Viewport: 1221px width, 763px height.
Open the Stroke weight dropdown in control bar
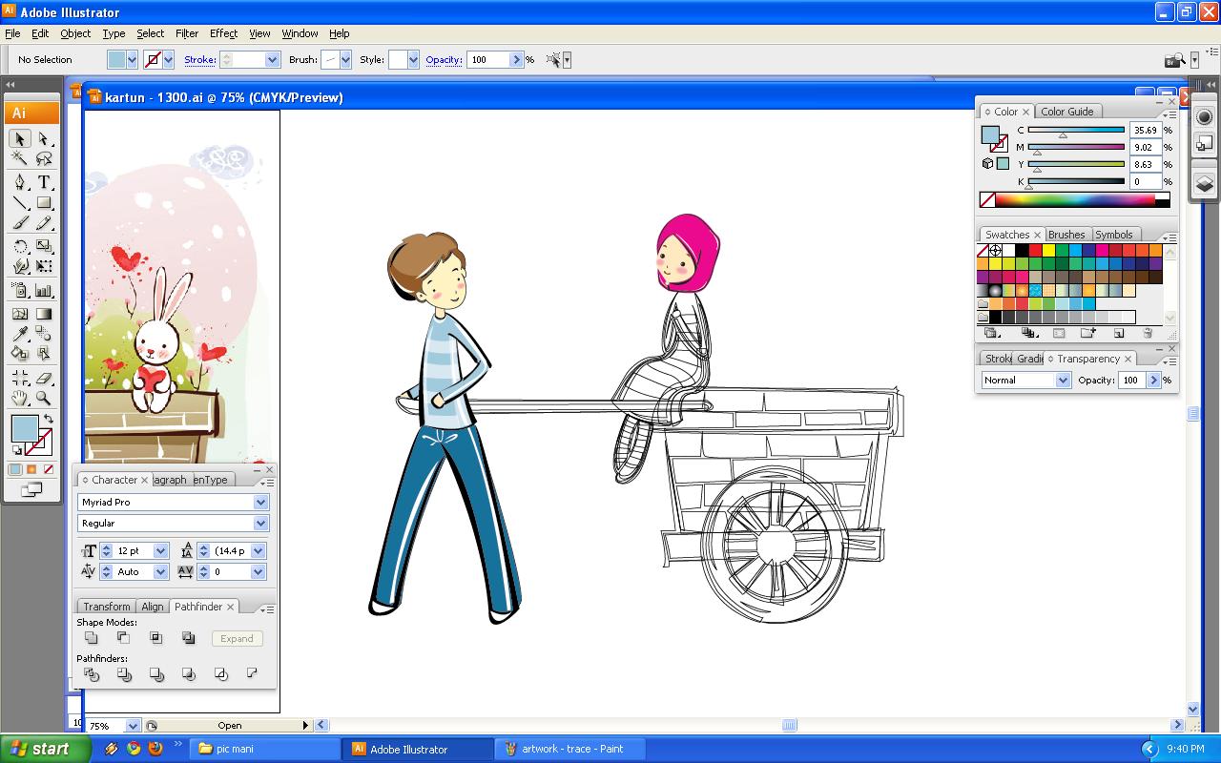(x=272, y=59)
